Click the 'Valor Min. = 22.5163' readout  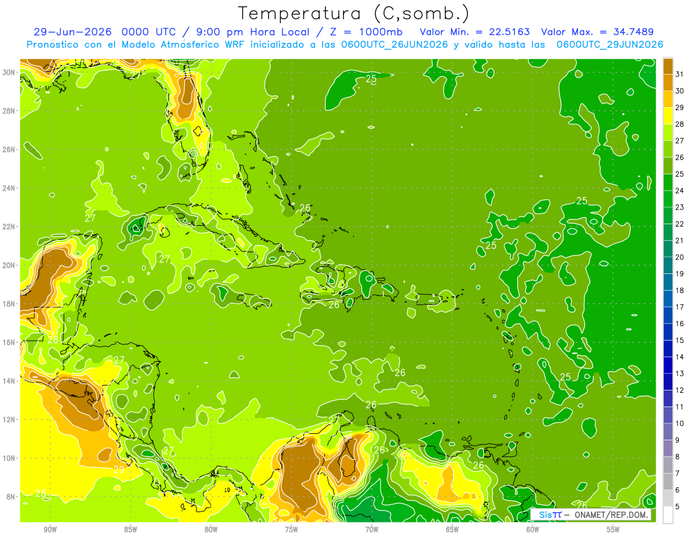[x=474, y=32]
